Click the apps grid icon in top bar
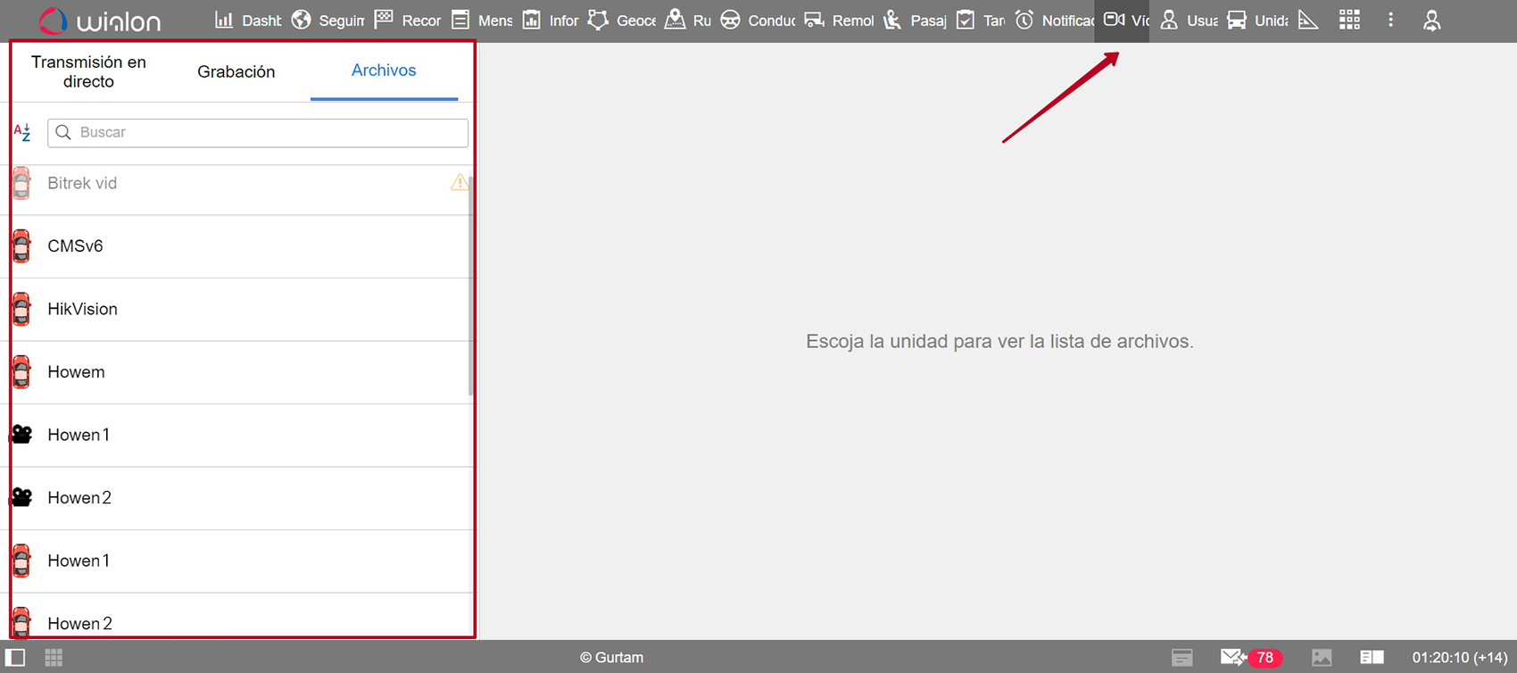This screenshot has width=1517, height=673. pyautogui.click(x=1349, y=21)
